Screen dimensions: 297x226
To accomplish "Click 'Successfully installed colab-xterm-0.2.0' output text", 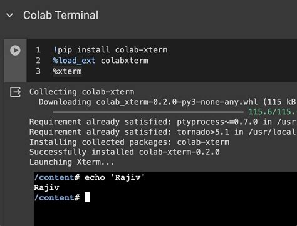I will pyautogui.click(x=125, y=152).
